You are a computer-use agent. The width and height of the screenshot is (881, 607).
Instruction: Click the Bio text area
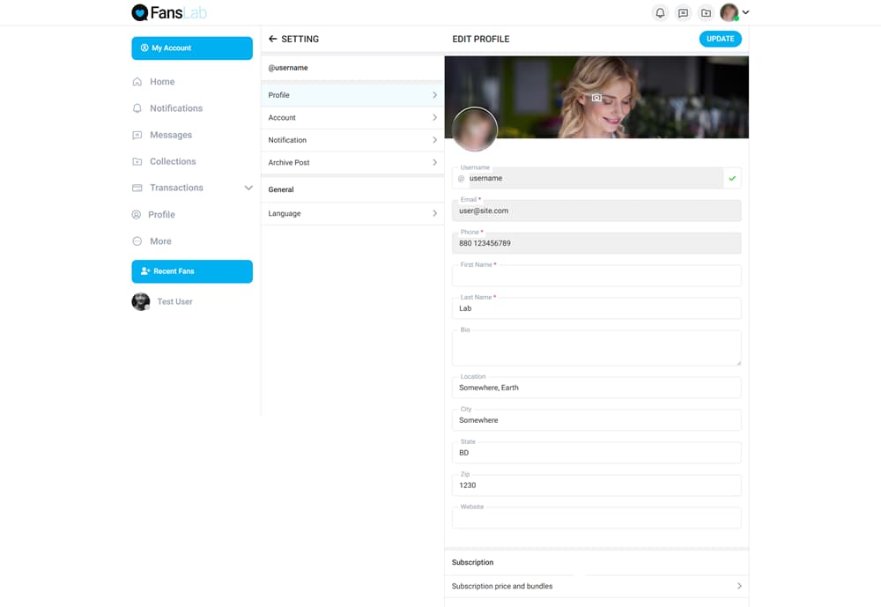pos(596,348)
